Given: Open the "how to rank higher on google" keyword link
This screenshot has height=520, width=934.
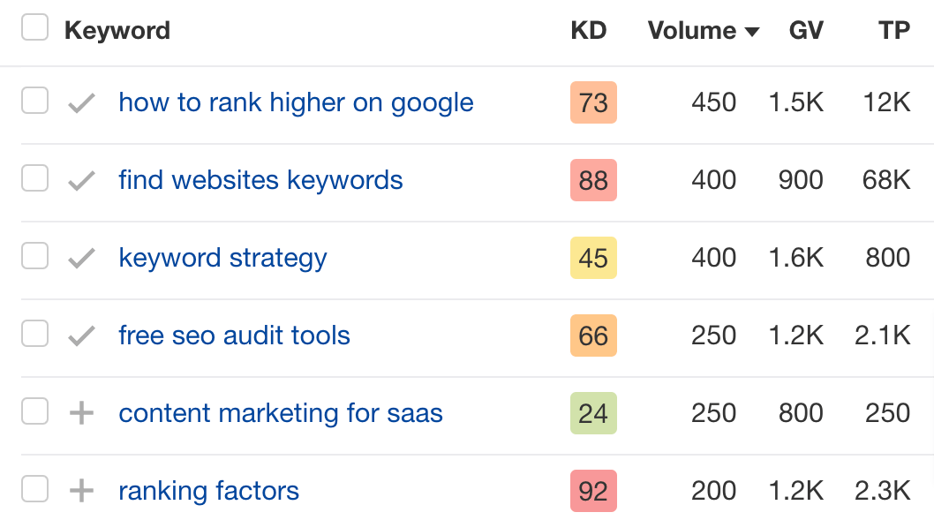Looking at the screenshot, I should (x=296, y=102).
